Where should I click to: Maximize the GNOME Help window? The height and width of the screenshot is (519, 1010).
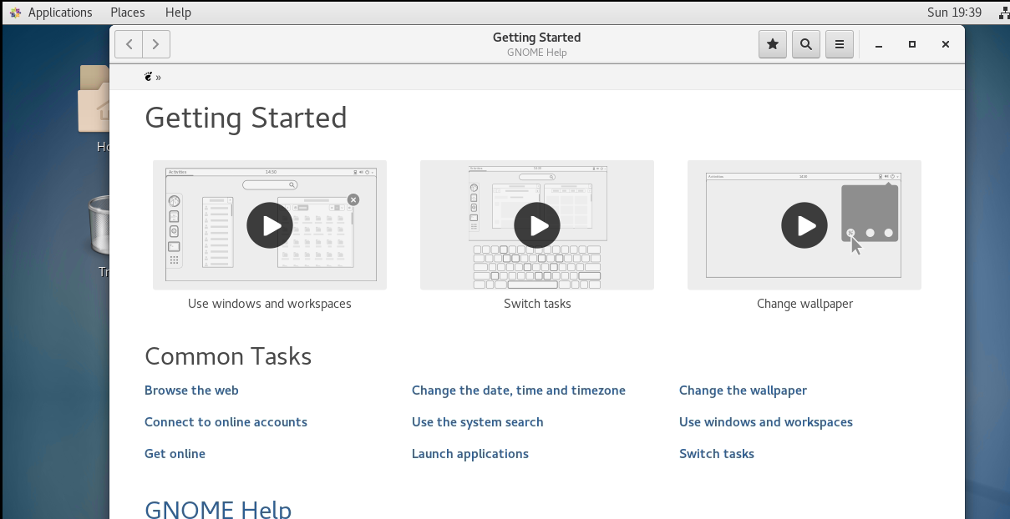(x=912, y=44)
